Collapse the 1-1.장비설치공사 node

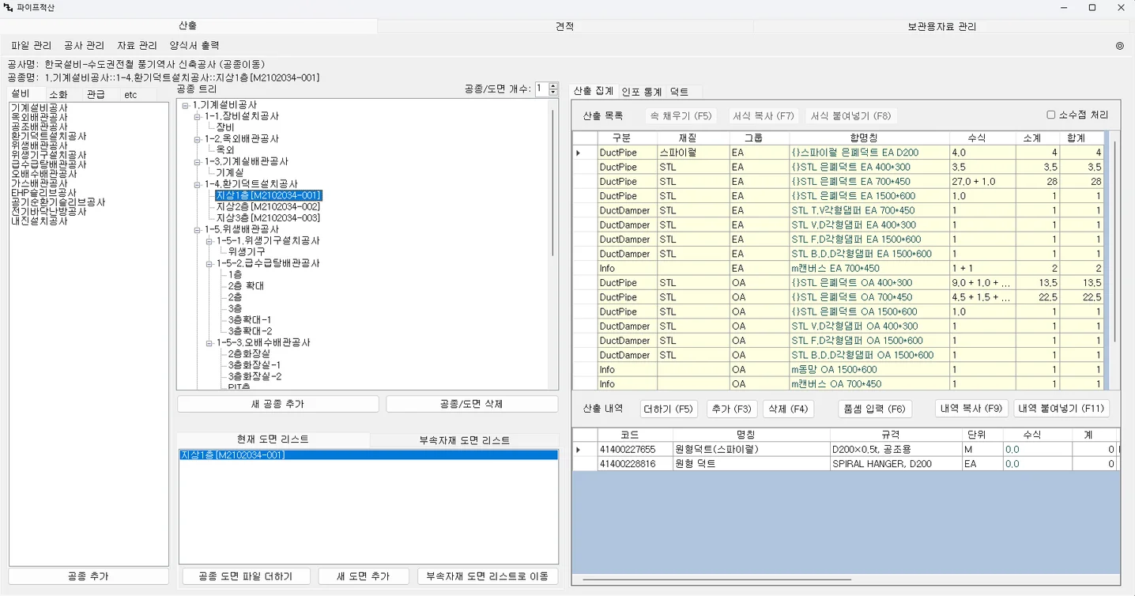198,116
